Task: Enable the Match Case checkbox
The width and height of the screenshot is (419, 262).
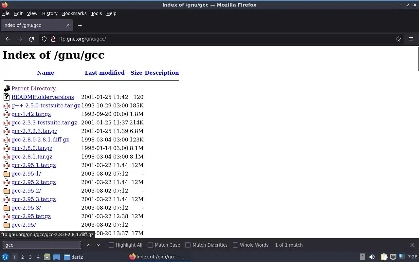Action: (x=150, y=245)
